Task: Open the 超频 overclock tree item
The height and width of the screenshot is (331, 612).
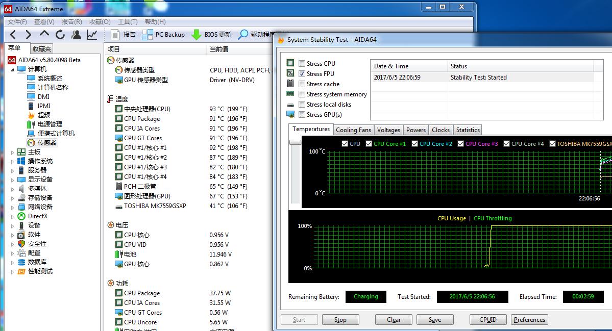Action: pos(44,115)
